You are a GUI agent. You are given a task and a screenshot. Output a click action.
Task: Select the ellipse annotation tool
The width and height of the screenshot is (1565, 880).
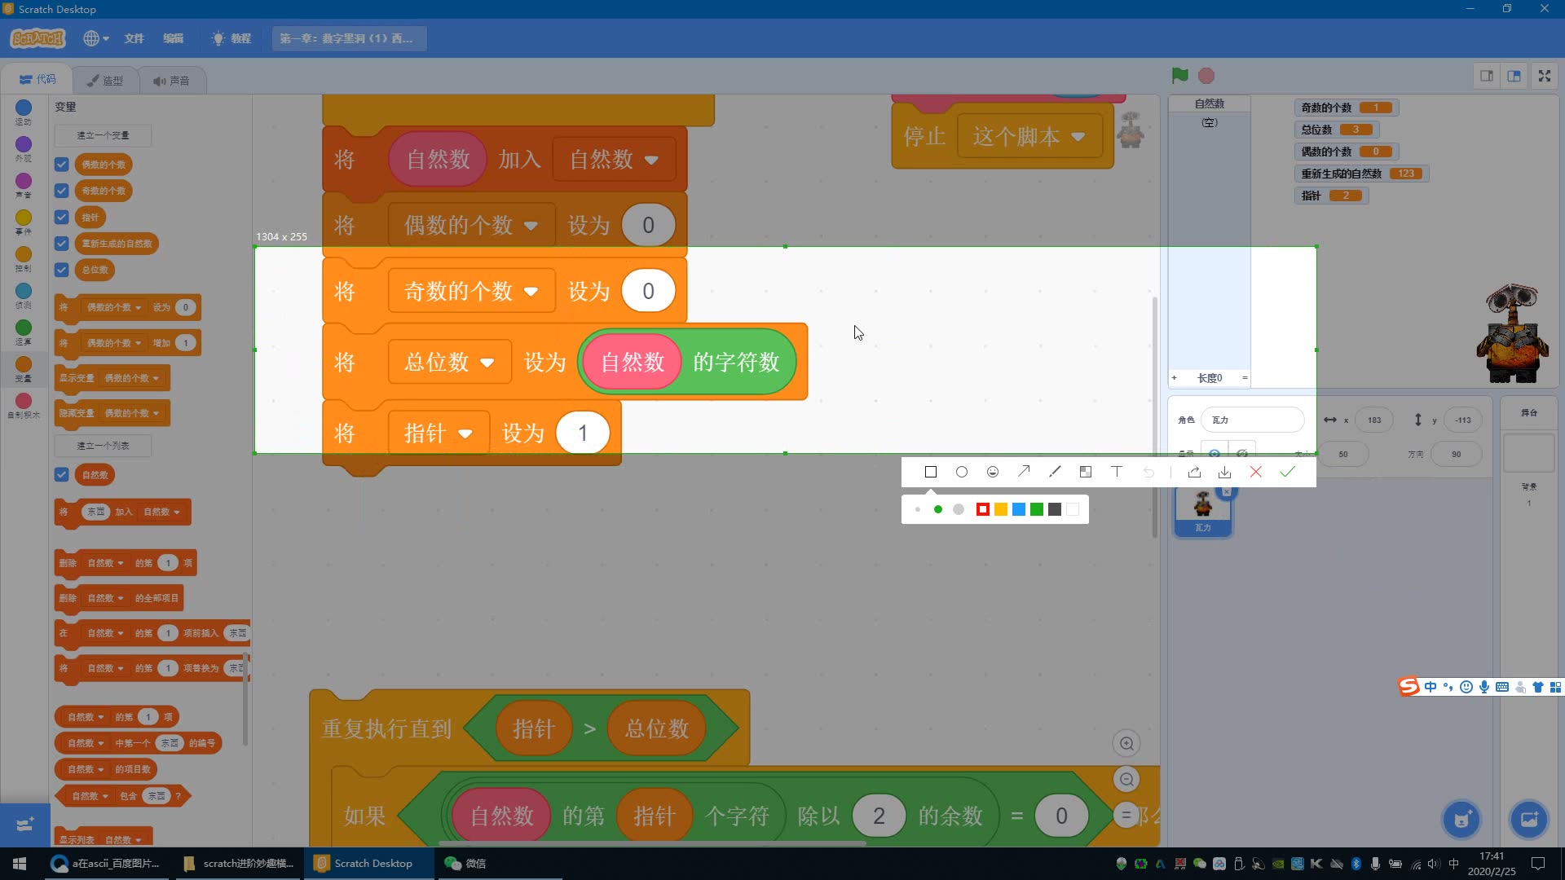[x=962, y=472]
